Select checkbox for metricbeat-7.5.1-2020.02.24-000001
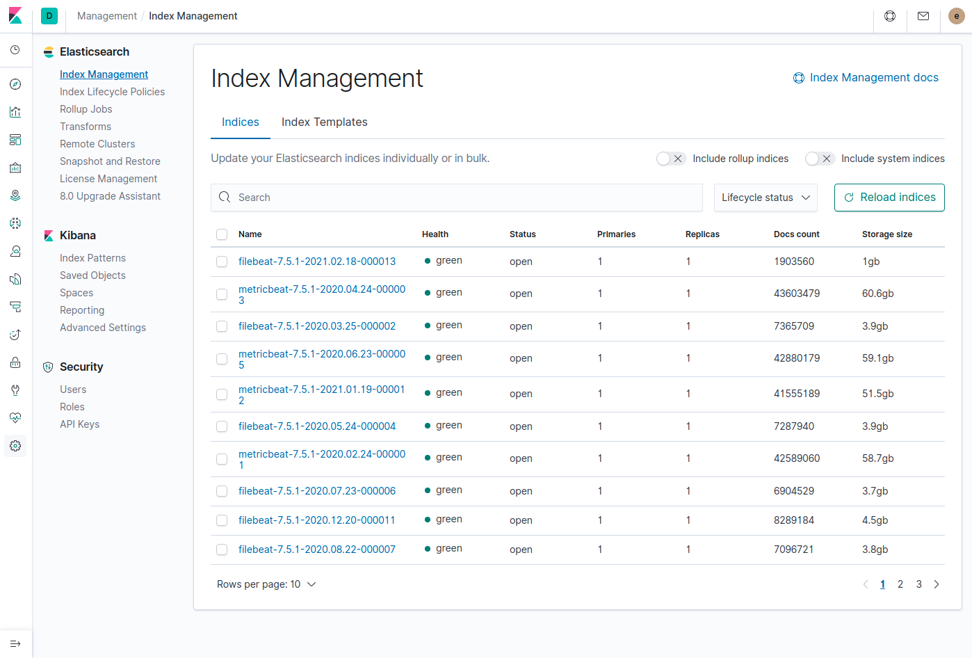The width and height of the screenshot is (972, 658). point(222,459)
